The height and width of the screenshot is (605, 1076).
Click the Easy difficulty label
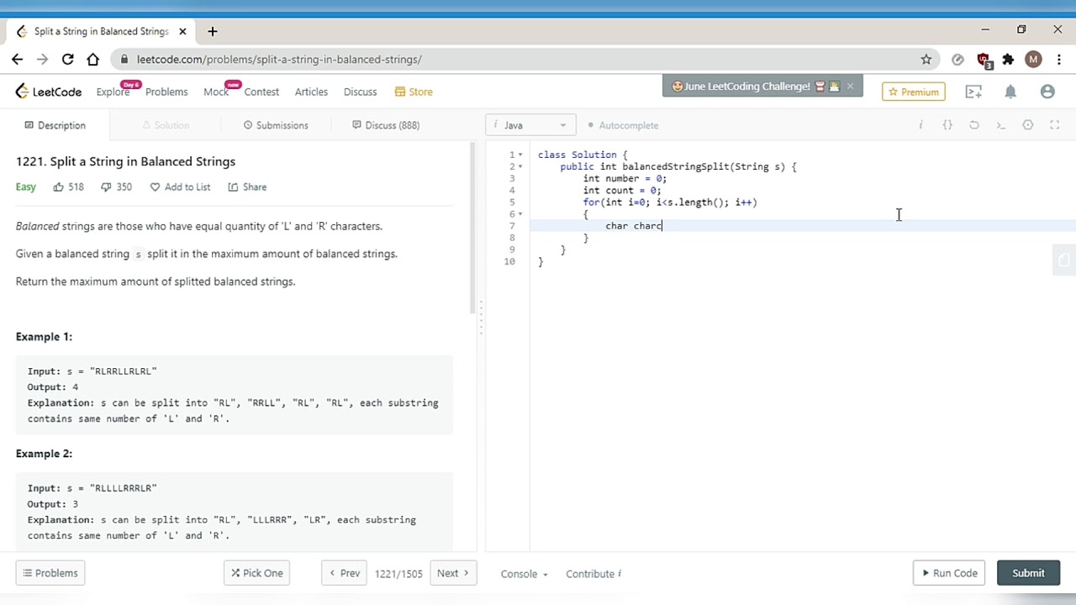click(26, 187)
